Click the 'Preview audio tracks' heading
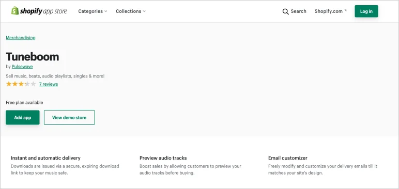Screen dimensions: 399x189 click(163, 158)
